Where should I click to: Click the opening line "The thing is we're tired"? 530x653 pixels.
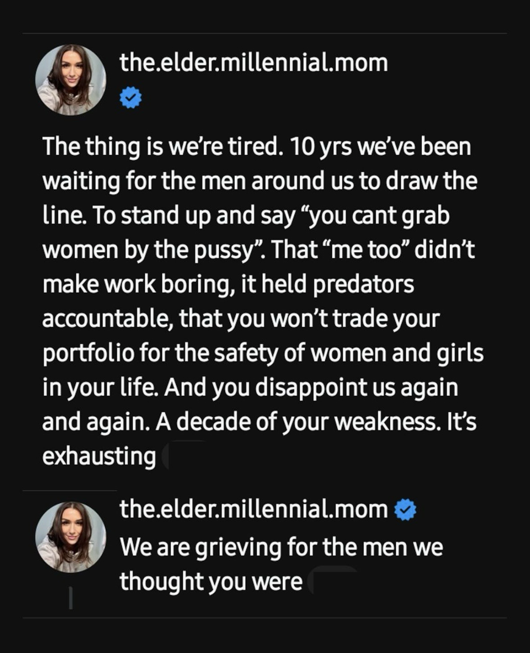pos(163,147)
